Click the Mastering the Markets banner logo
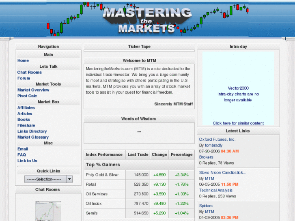 (147, 20)
